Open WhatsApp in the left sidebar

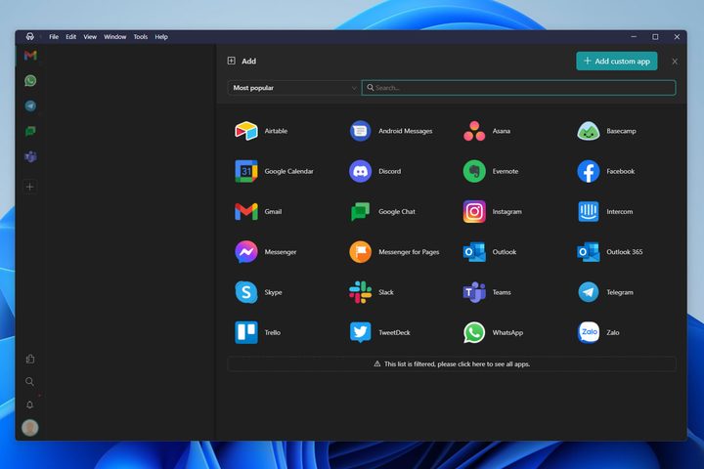(30, 81)
